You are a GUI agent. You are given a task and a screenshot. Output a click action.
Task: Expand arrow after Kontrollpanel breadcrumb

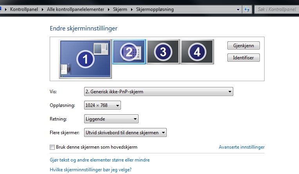point(42,9)
